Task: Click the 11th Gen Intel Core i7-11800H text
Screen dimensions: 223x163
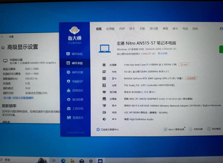Action: pos(150,65)
